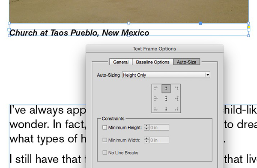The image size is (257, 168).
Task: Enable the Minimum Height constraint
Action: click(x=105, y=127)
